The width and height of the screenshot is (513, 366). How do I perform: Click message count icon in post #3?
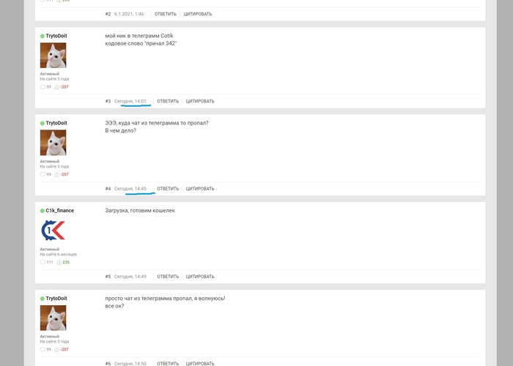pyautogui.click(x=43, y=87)
